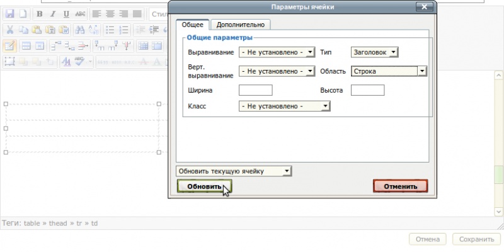The height and width of the screenshot is (252, 504).
Task: Insert table row after icon
Action: (x=70, y=46)
